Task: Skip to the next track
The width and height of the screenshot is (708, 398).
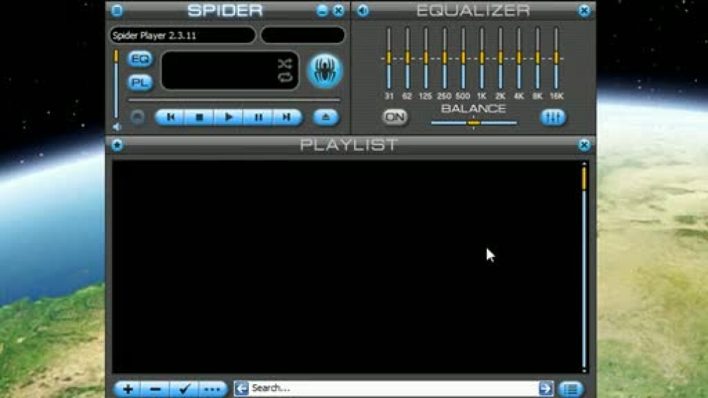Action: 286,117
